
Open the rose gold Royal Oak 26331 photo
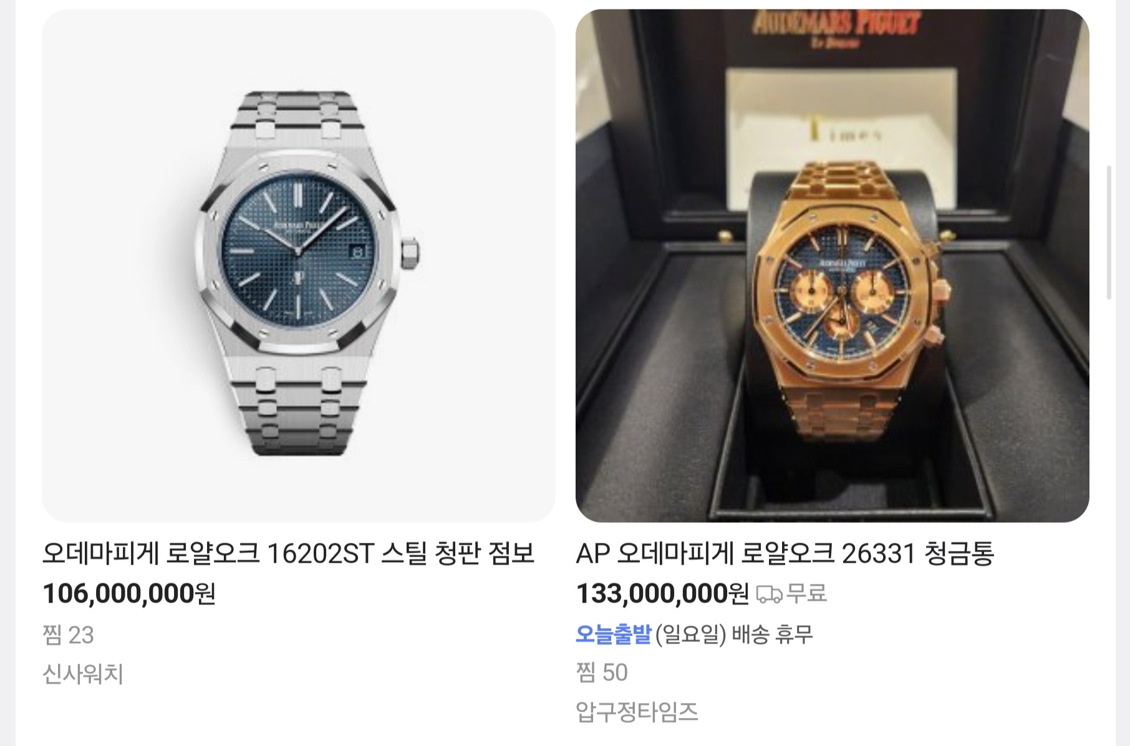coord(832,265)
